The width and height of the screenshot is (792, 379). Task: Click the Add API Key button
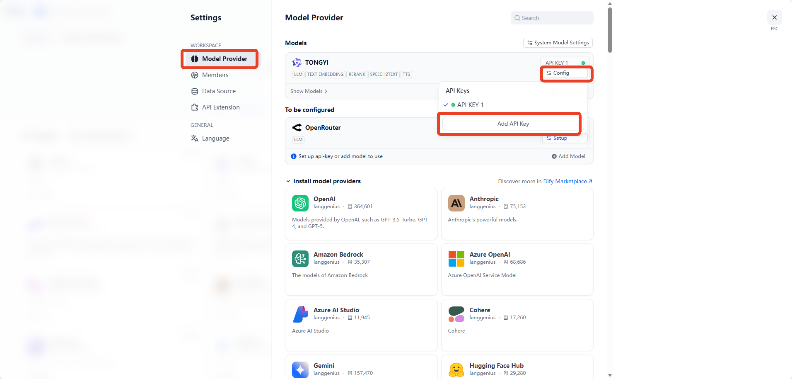coord(513,124)
